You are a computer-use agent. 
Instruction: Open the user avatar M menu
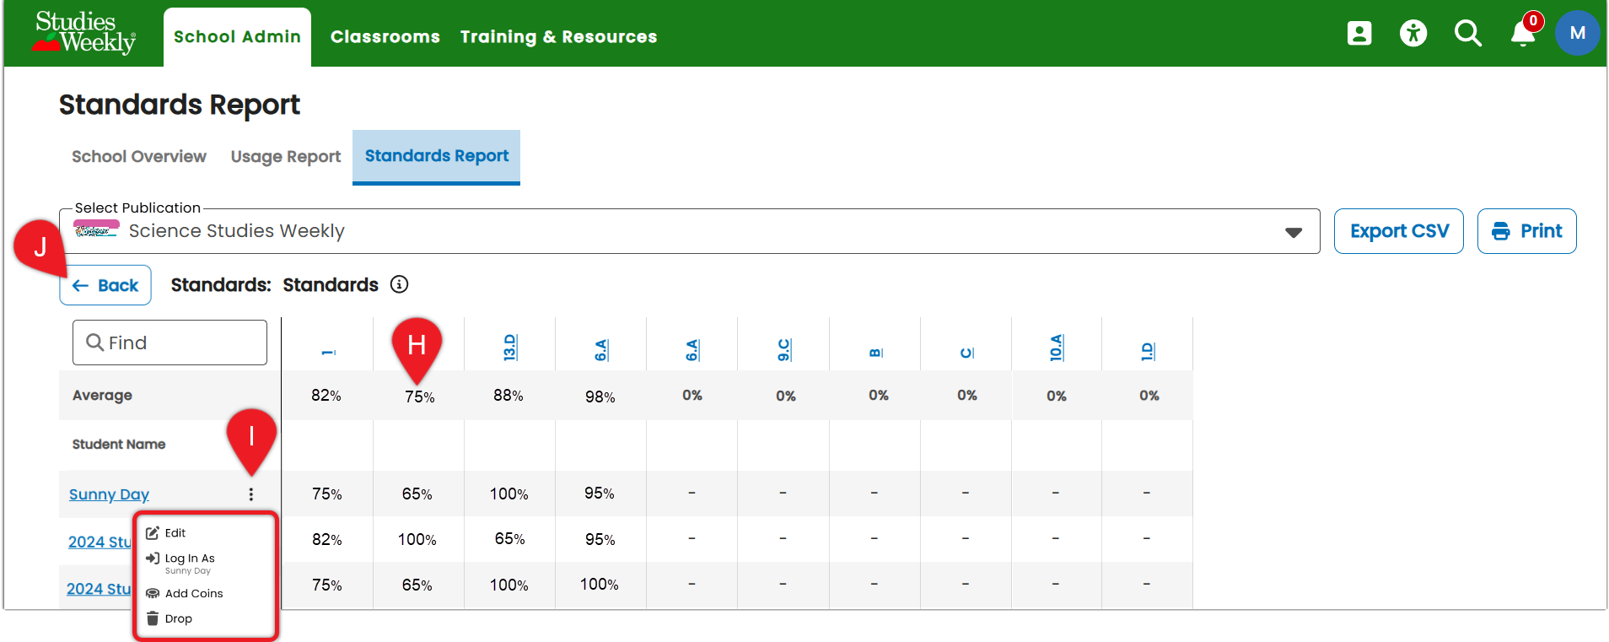tap(1578, 33)
